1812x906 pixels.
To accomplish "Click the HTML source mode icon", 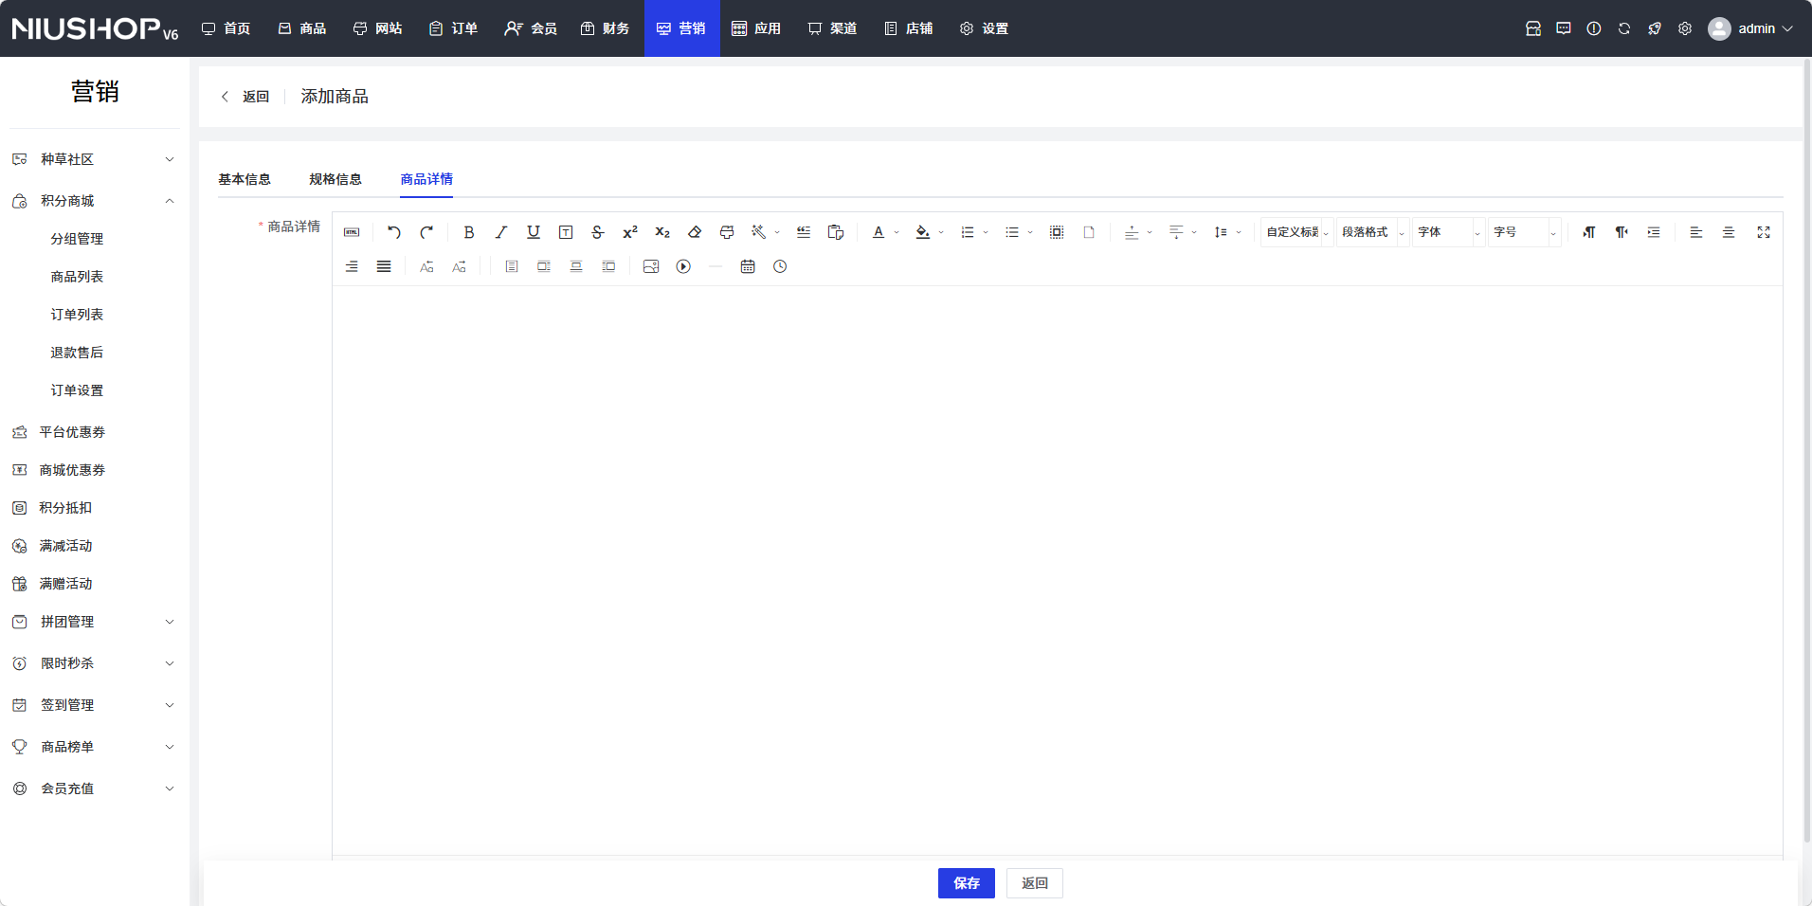I will (x=352, y=232).
